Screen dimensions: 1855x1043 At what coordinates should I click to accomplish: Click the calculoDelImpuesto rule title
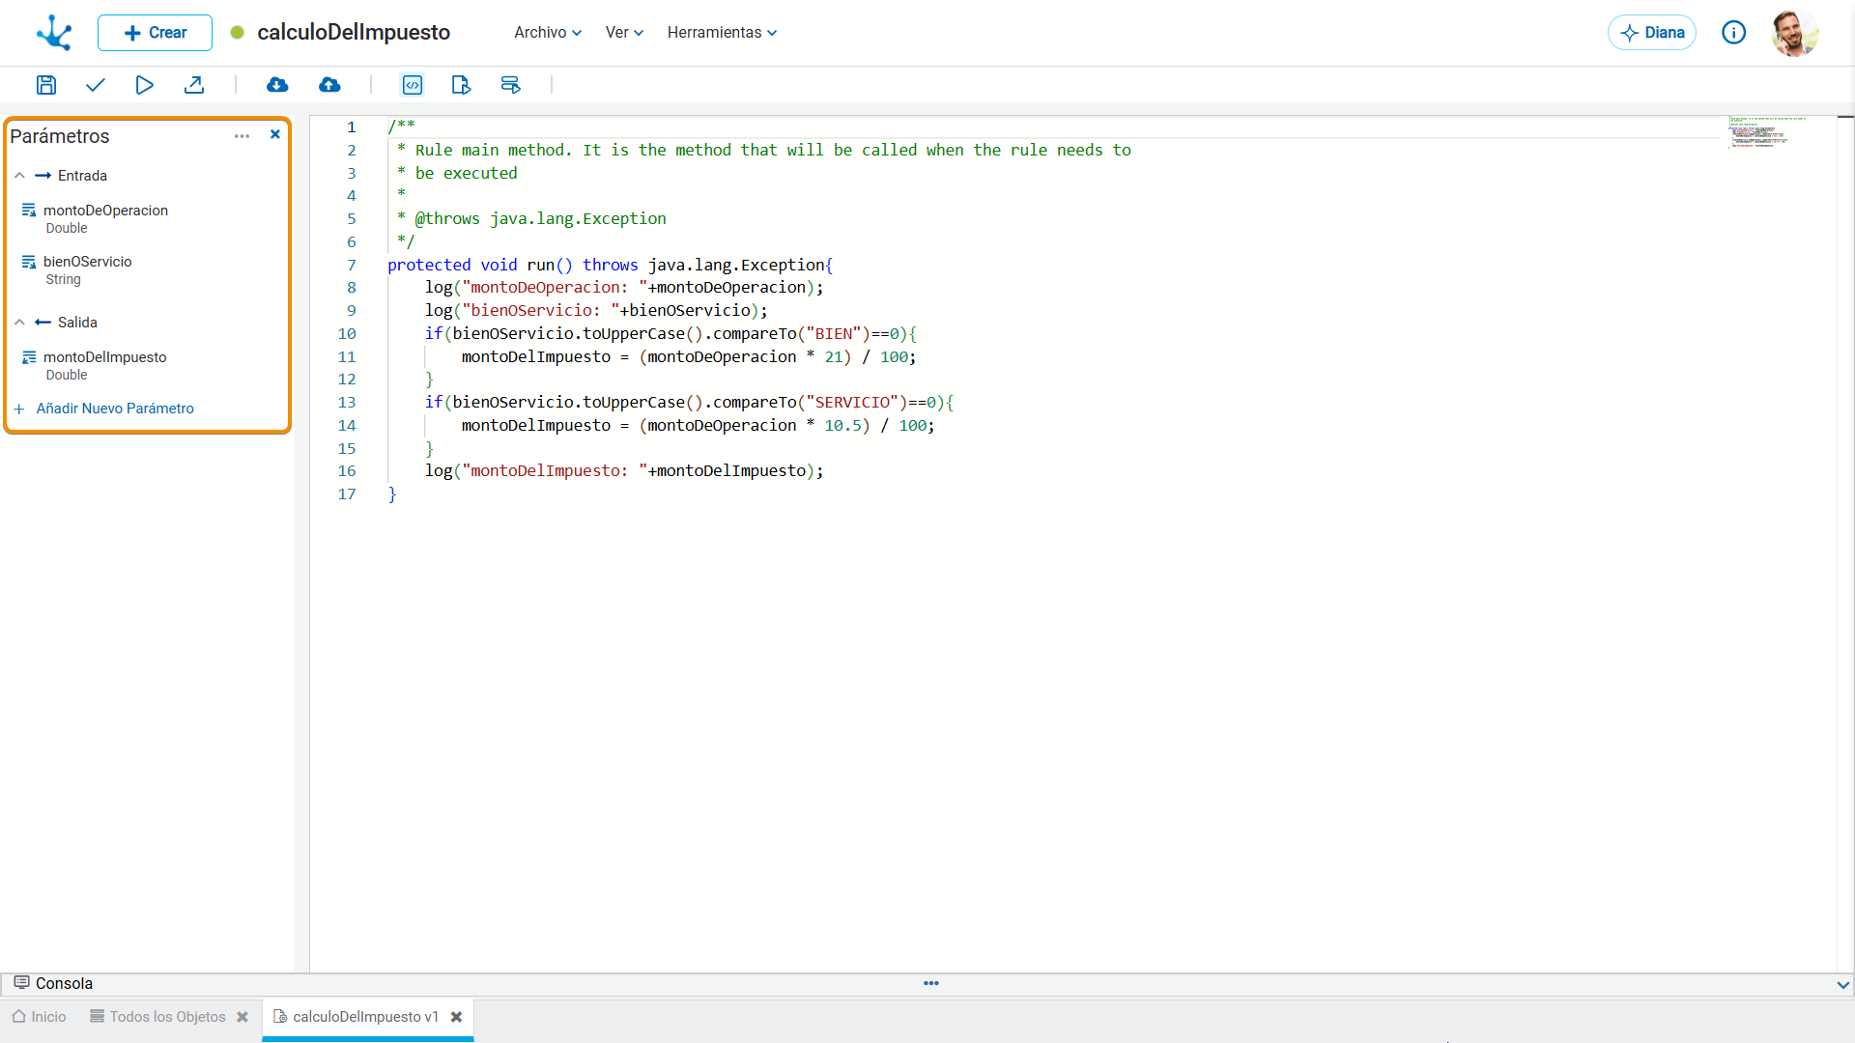coord(354,33)
